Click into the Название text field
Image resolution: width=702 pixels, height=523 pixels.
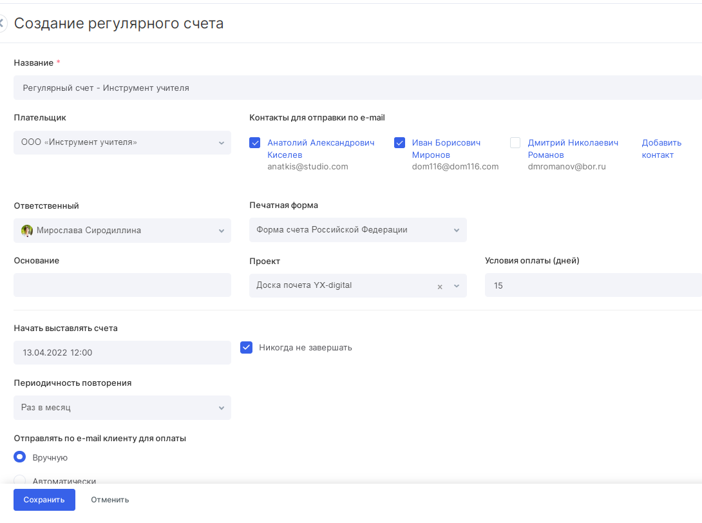(357, 88)
